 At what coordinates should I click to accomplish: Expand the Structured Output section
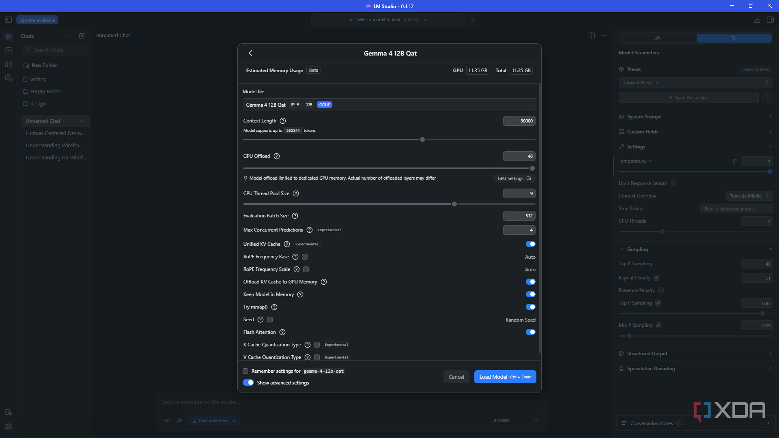tap(695, 354)
